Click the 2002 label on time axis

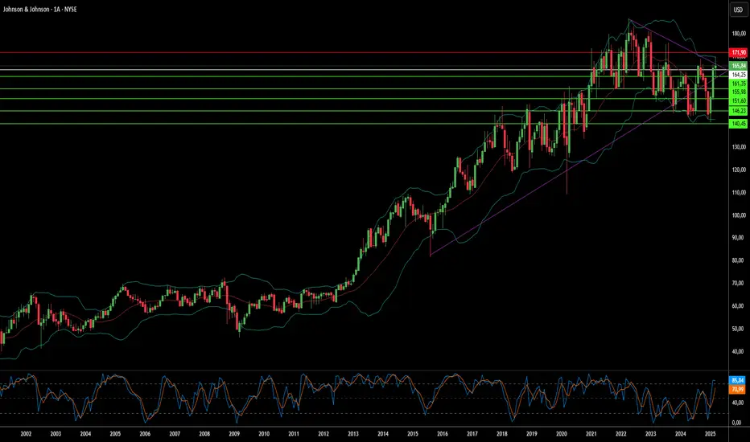click(x=26, y=433)
